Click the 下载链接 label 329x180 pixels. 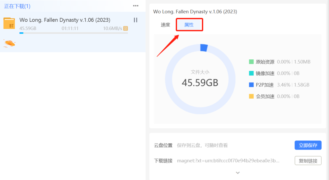[x=163, y=161]
